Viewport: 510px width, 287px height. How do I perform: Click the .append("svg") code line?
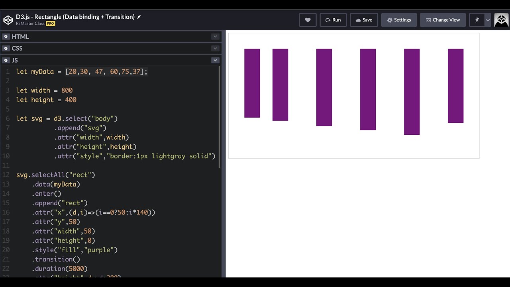(80, 128)
